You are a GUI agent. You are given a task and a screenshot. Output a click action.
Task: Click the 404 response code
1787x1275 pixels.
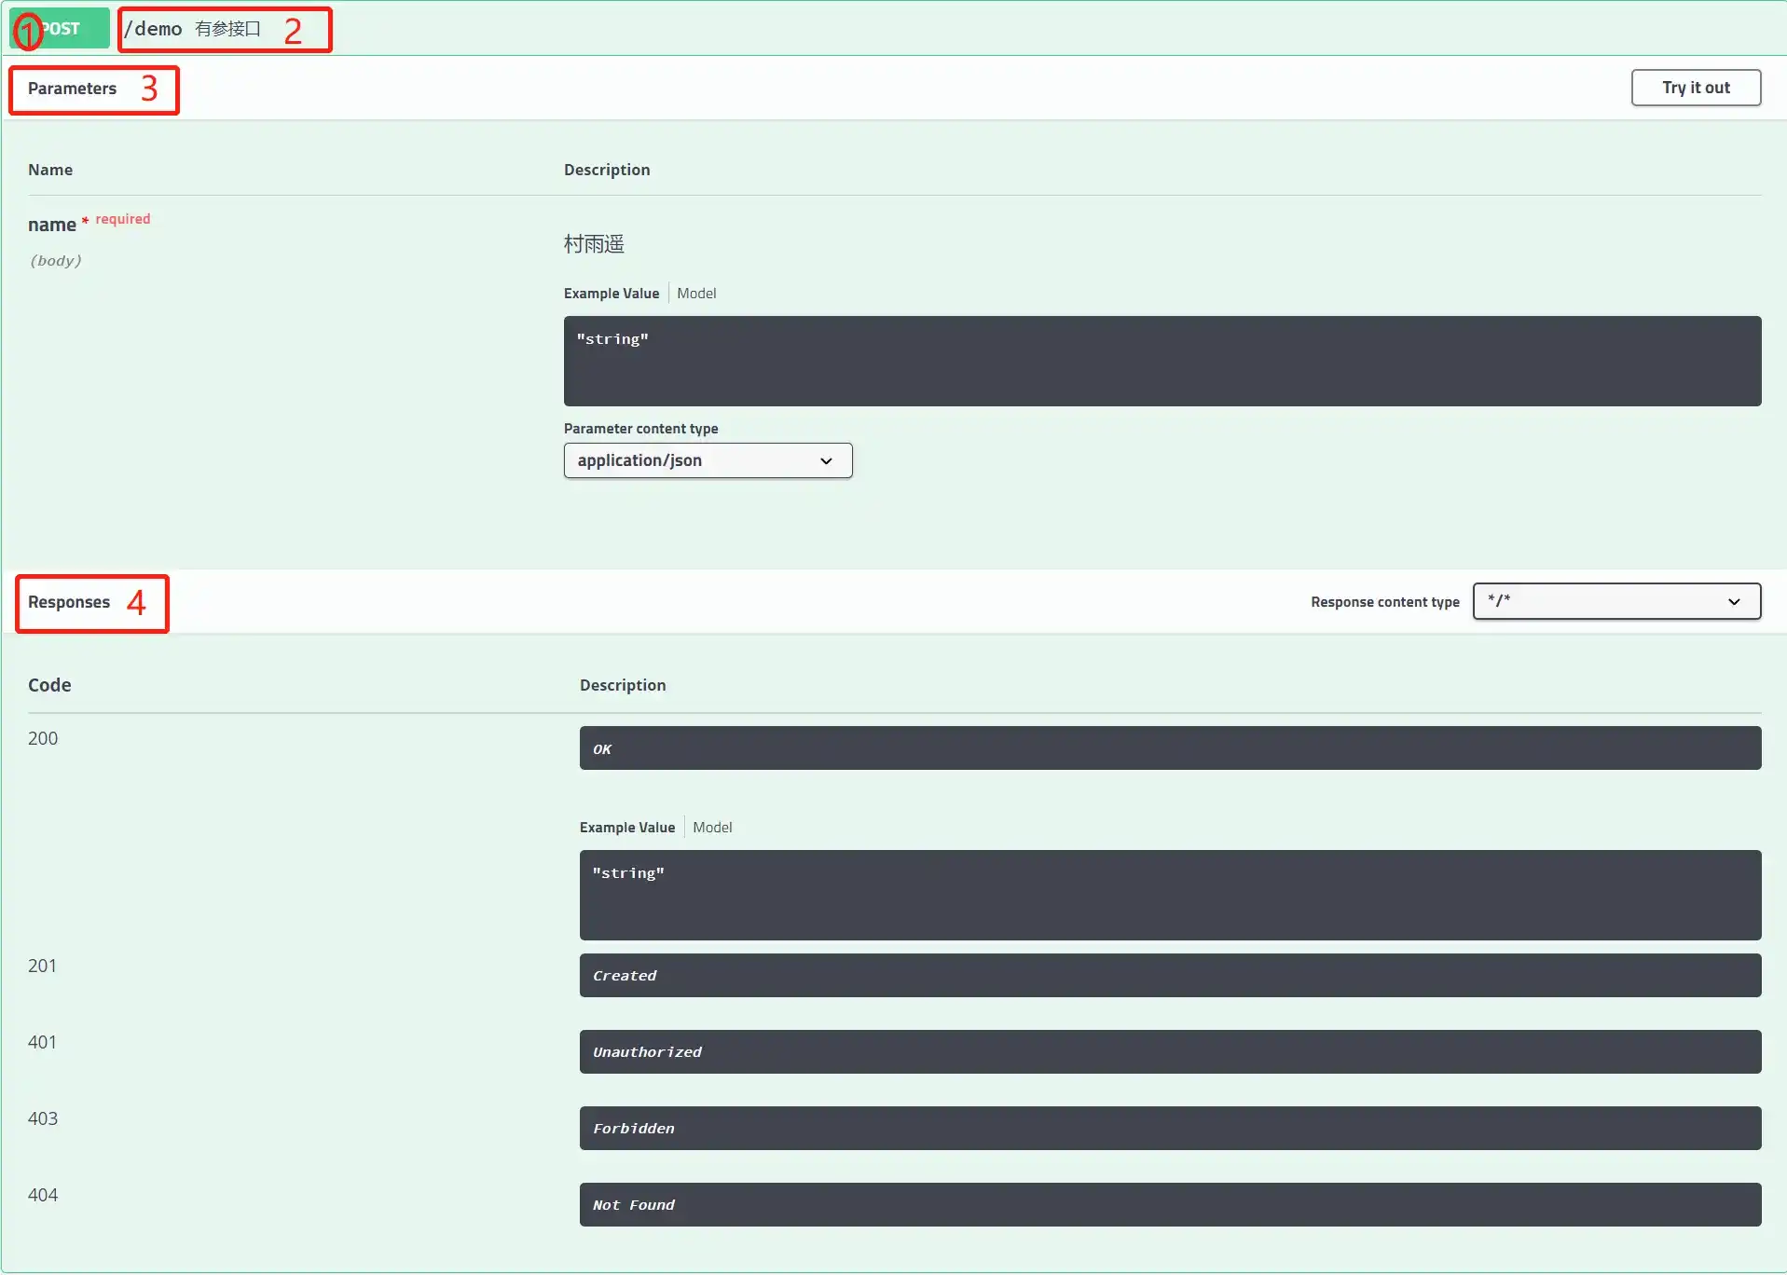(x=43, y=1195)
